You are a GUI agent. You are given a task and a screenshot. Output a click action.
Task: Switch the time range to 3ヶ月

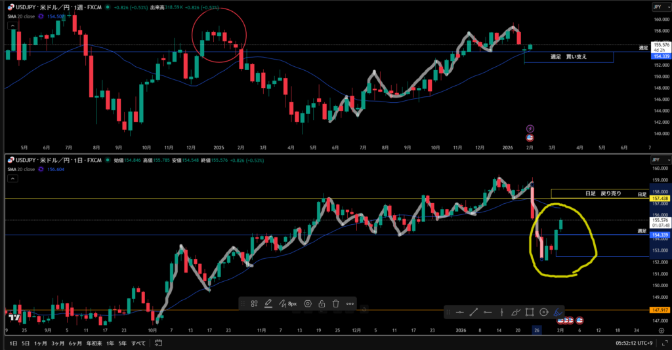click(x=59, y=343)
